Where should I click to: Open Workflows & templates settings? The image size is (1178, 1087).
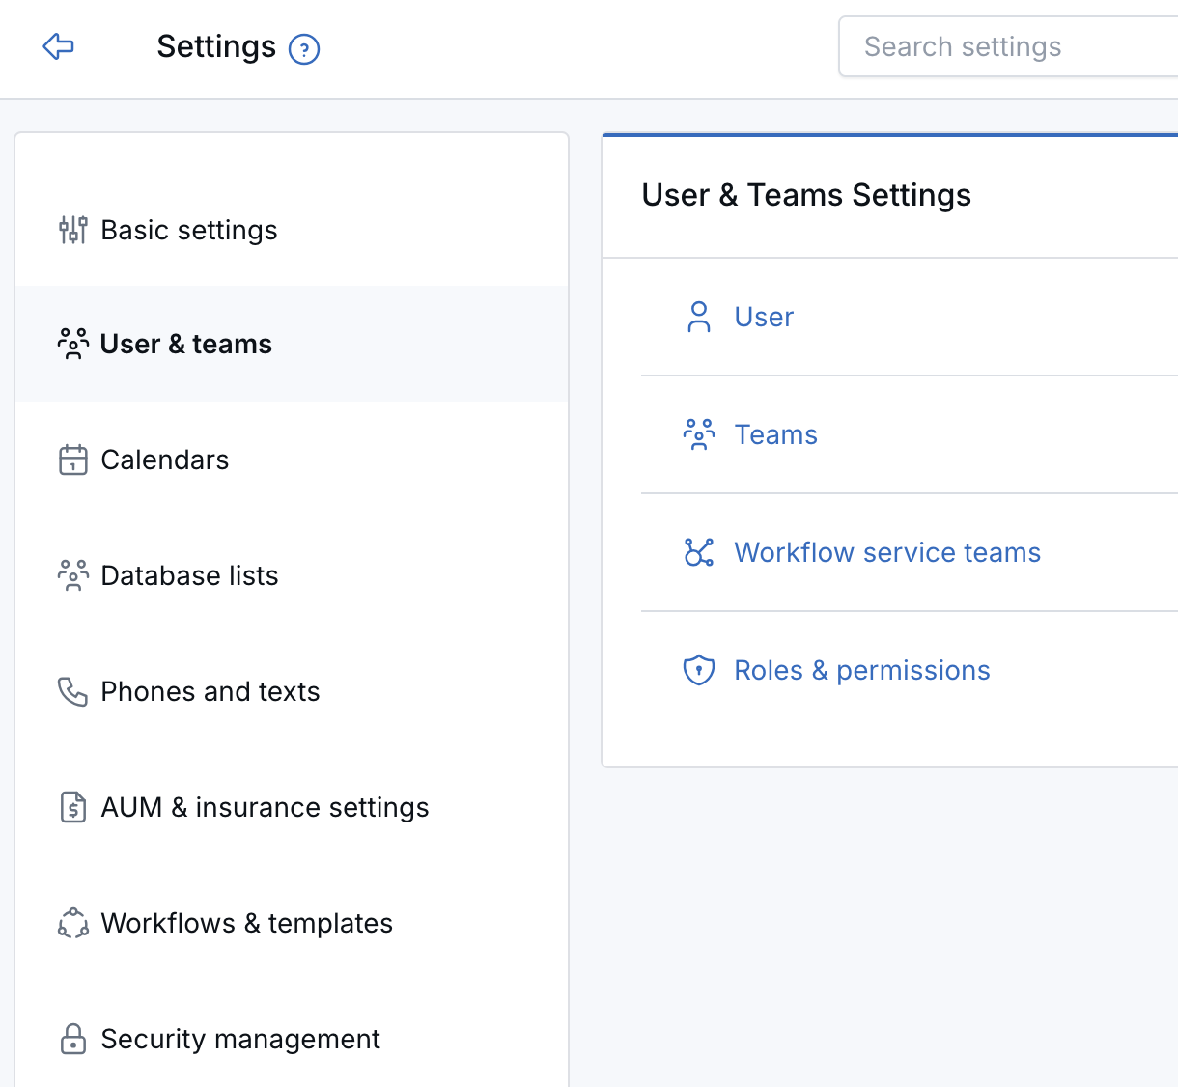(x=292, y=923)
